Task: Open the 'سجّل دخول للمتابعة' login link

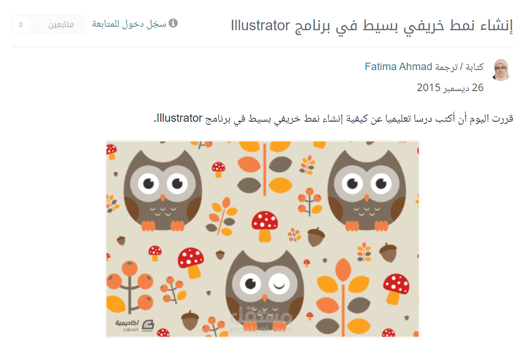Action: click(129, 24)
